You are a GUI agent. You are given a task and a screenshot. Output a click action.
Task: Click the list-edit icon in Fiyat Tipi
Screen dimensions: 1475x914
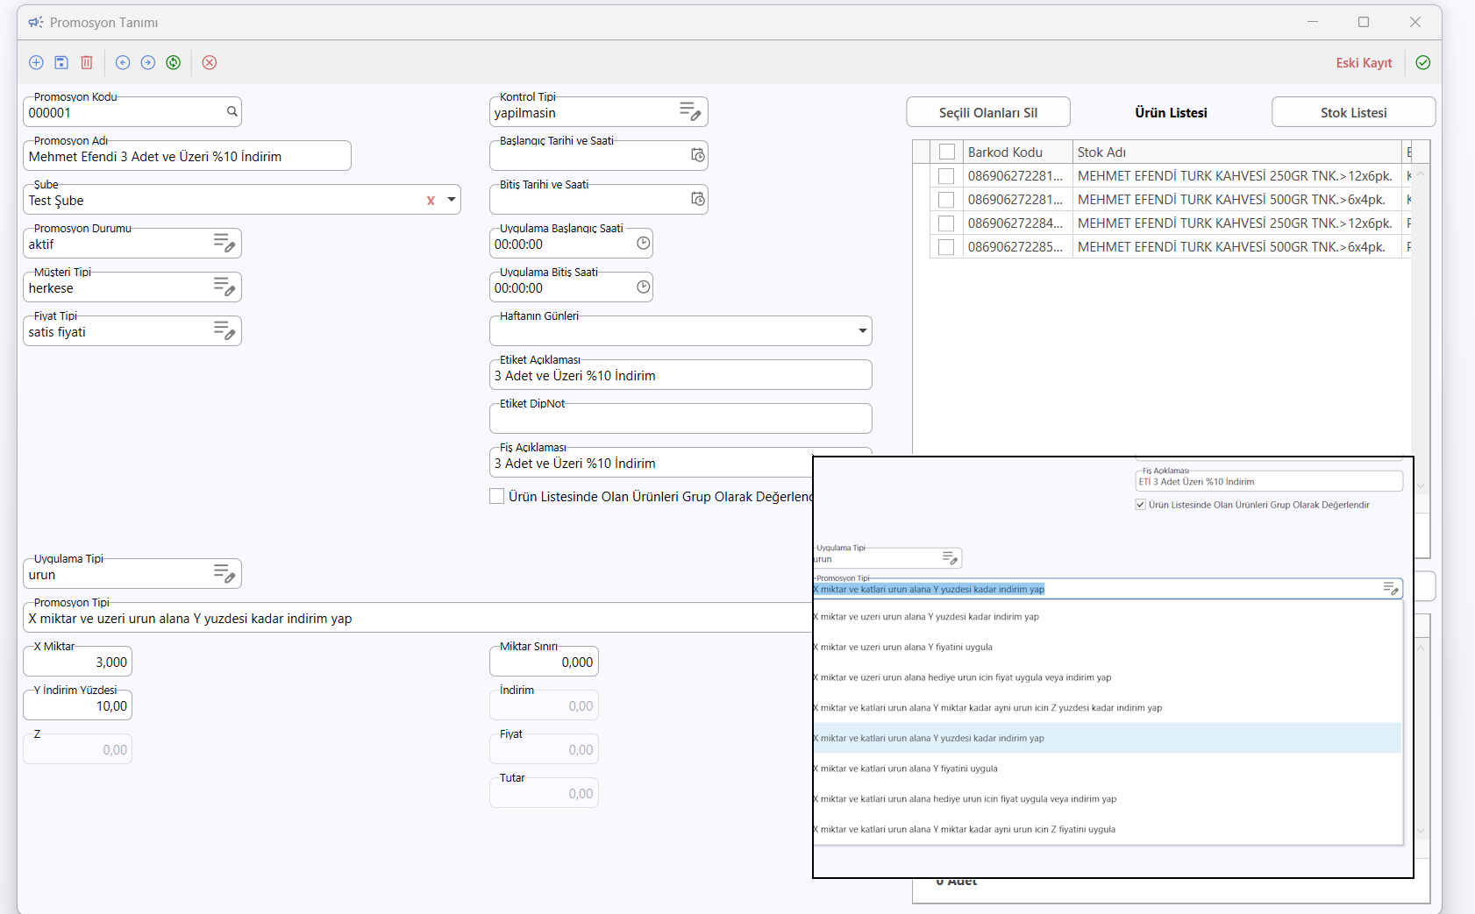pyautogui.click(x=224, y=330)
